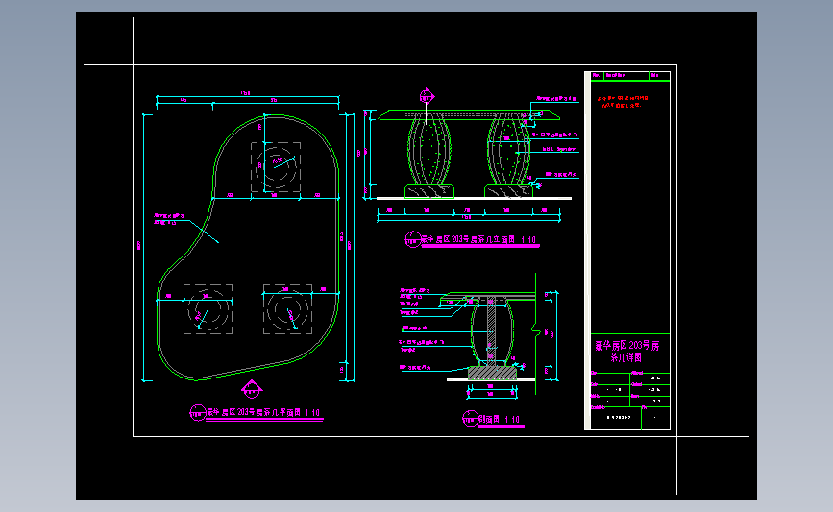
Task: Click the red note text in the title column
Action: [622, 102]
